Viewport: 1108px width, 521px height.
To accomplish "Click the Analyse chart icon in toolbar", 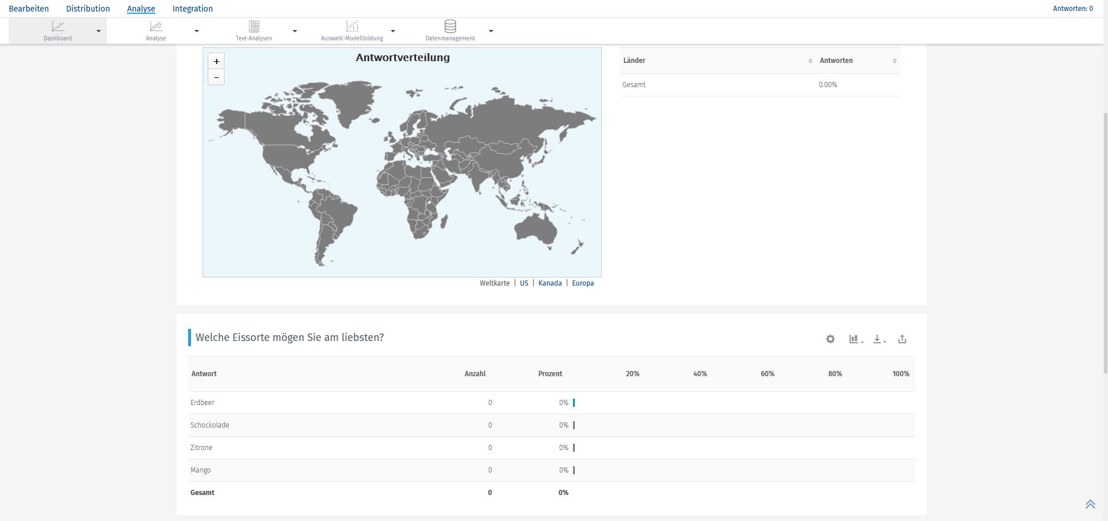I will click(156, 27).
